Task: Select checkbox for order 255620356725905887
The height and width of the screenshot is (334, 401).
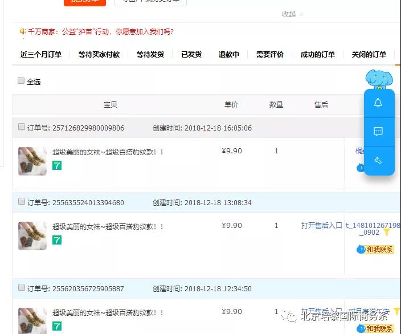Action: [x=22, y=288]
